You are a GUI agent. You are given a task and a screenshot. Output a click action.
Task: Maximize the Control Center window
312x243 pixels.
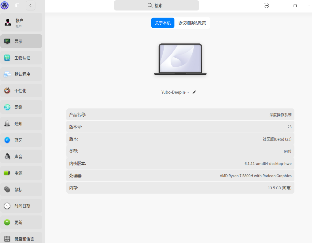(295, 6)
